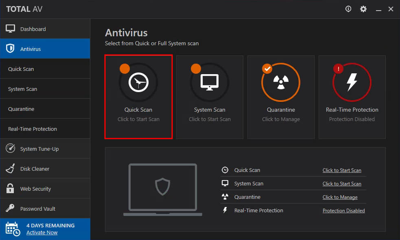Click System Scan row's Click to Start Scan link
400x240 pixels.
342,184
